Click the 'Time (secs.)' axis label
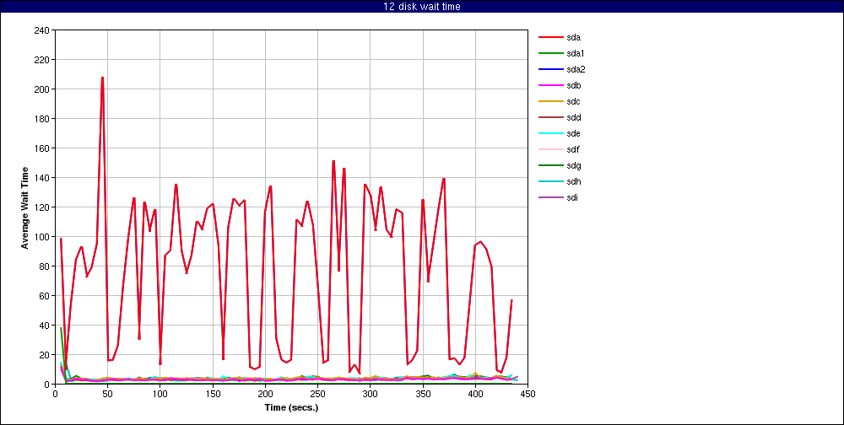This screenshot has height=425, width=844. point(291,407)
